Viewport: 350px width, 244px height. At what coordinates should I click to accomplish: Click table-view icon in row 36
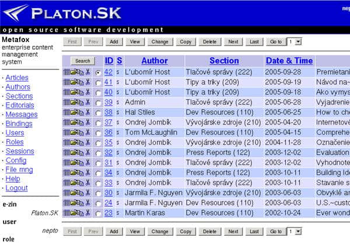pyautogui.click(x=66, y=133)
